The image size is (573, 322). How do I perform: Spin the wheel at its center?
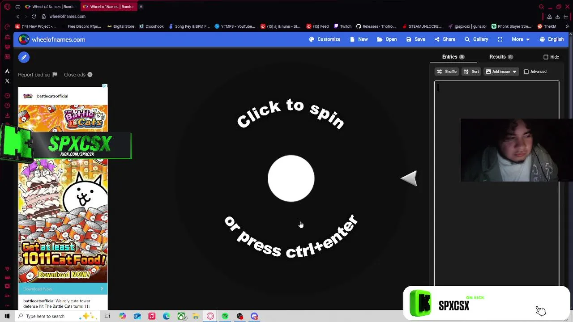[x=291, y=178]
